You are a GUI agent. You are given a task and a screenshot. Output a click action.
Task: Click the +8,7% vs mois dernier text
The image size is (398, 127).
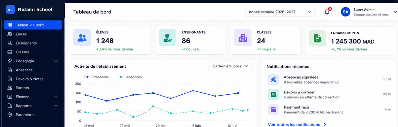(349, 49)
